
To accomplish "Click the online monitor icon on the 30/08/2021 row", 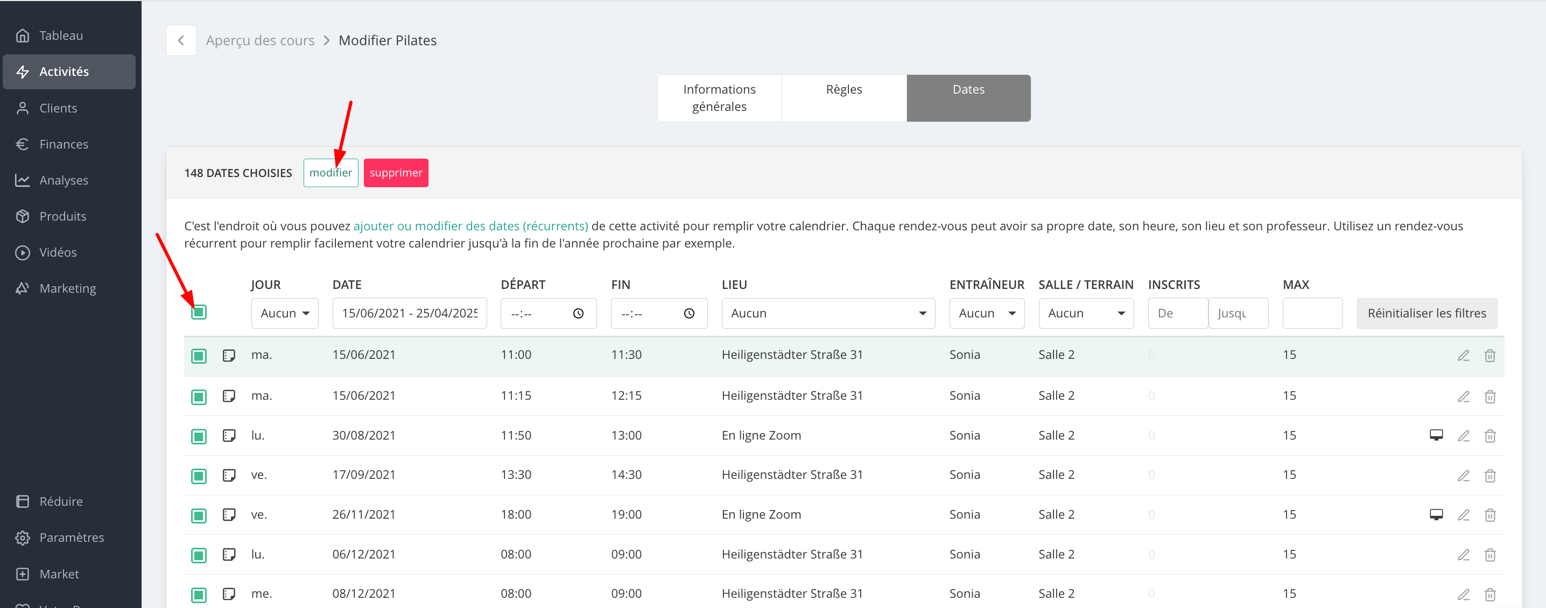I will coord(1436,435).
